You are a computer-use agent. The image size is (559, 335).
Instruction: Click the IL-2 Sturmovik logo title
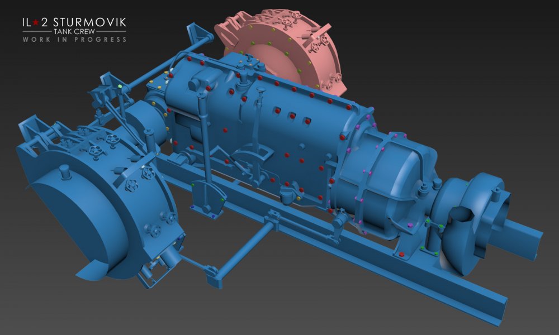(x=74, y=22)
